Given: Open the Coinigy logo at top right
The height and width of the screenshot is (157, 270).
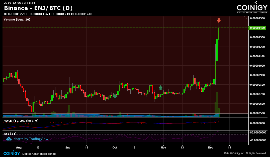Looking at the screenshot, I should pos(252,7).
